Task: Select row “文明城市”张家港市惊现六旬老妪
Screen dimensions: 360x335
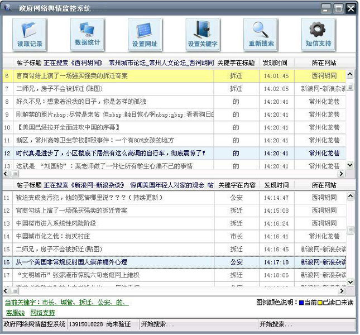Action: click(x=174, y=275)
